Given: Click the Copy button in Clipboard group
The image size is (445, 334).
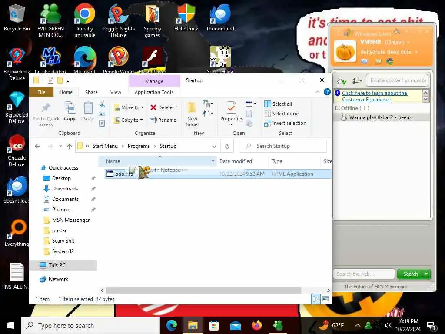Looking at the screenshot, I should (x=70, y=111).
